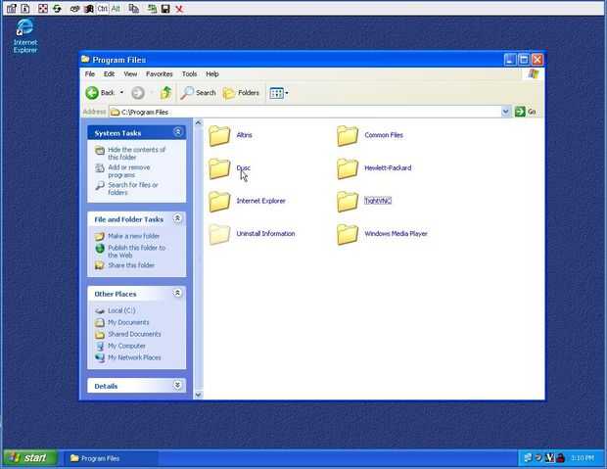The image size is (607, 469).
Task: Open the Help menu
Action: 212,73
